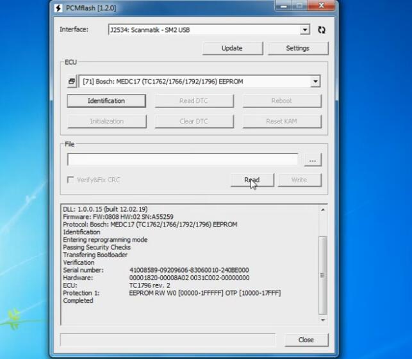Click the Serial number value in log
Viewport: 412px width, 359px height.
(189, 270)
